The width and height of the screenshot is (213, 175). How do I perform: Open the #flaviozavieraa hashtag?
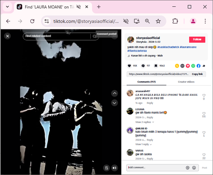pyautogui.click(x=137, y=51)
